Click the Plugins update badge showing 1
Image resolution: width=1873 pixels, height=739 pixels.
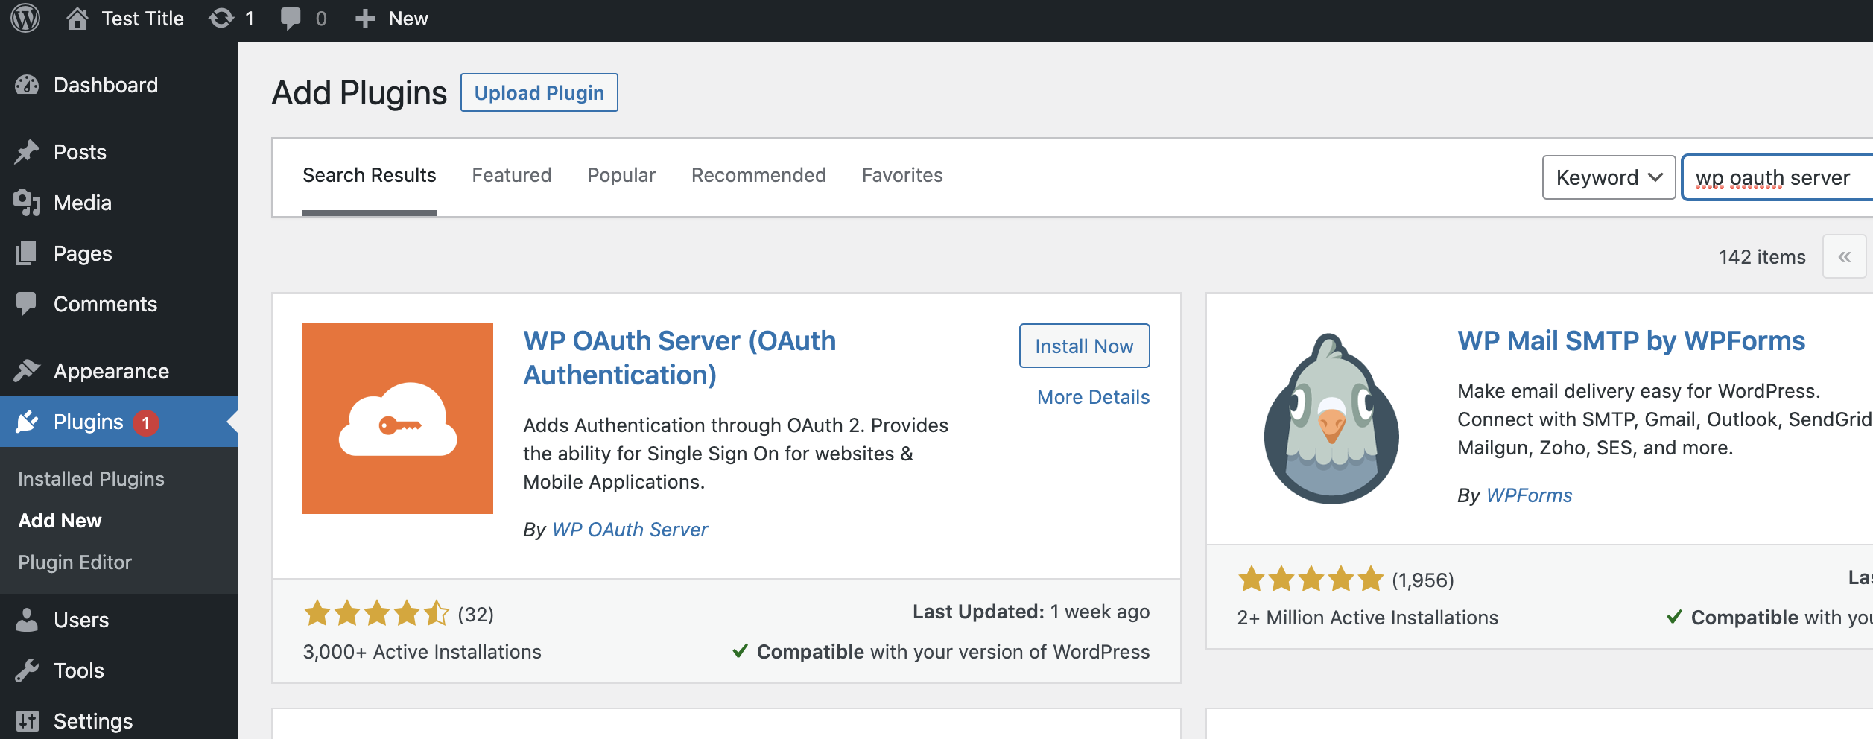(145, 423)
